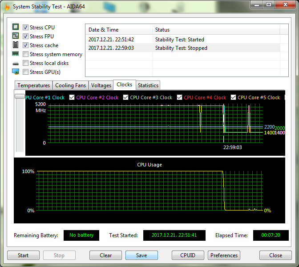Enable Stress system memory checkbox

point(25,54)
